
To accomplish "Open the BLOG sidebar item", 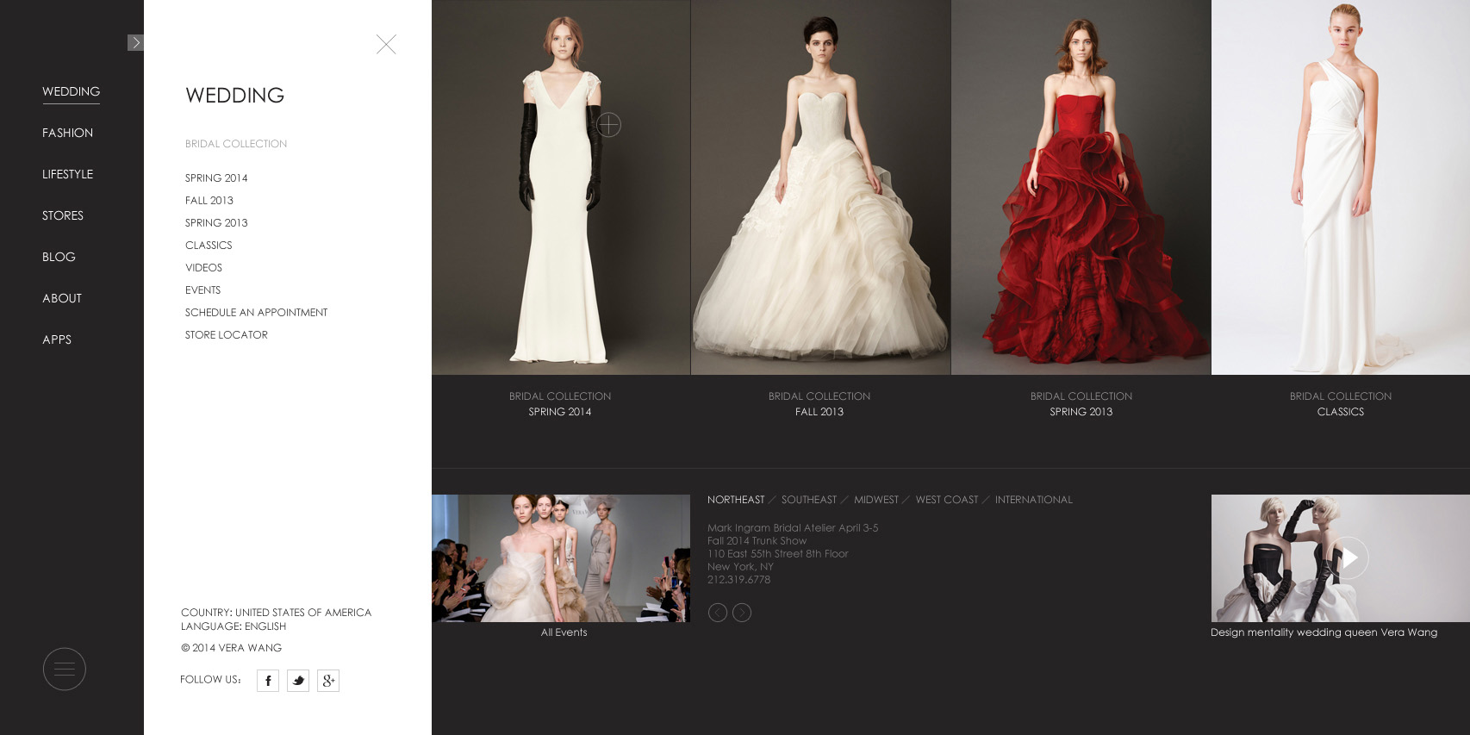I will pos(59,257).
